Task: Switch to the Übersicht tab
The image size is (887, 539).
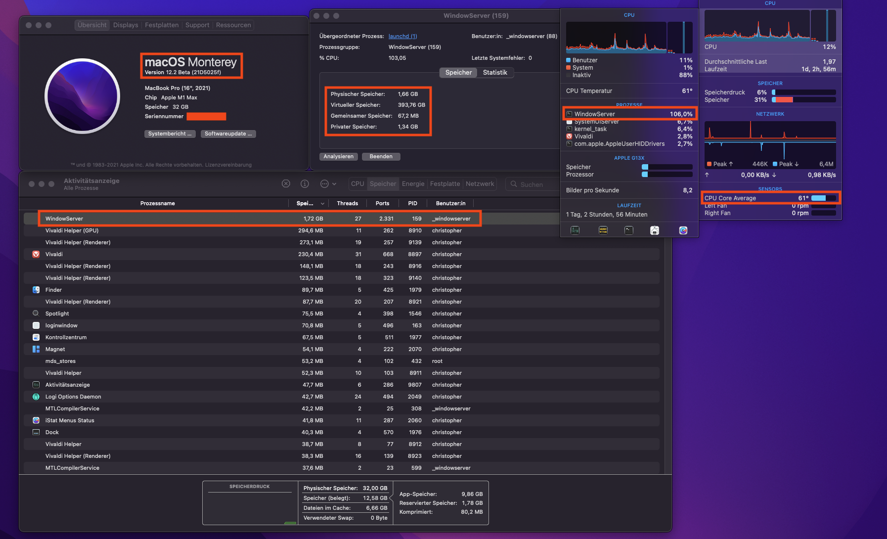Action: click(x=92, y=25)
